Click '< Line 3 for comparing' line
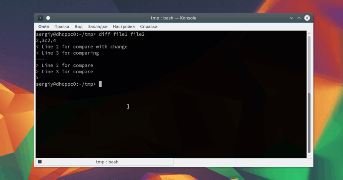The height and width of the screenshot is (180, 343). click(67, 53)
